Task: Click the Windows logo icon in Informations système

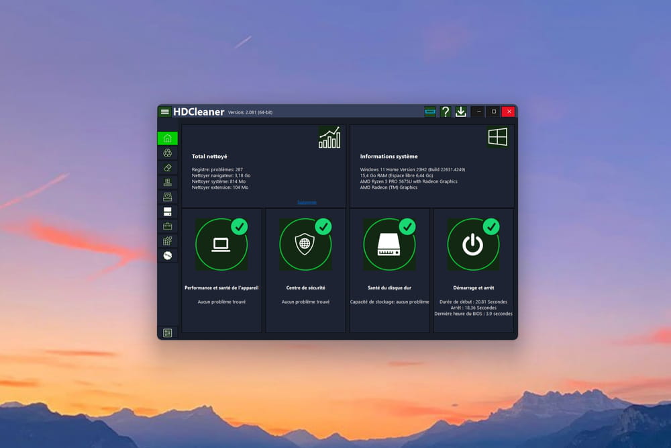Action: tap(498, 137)
